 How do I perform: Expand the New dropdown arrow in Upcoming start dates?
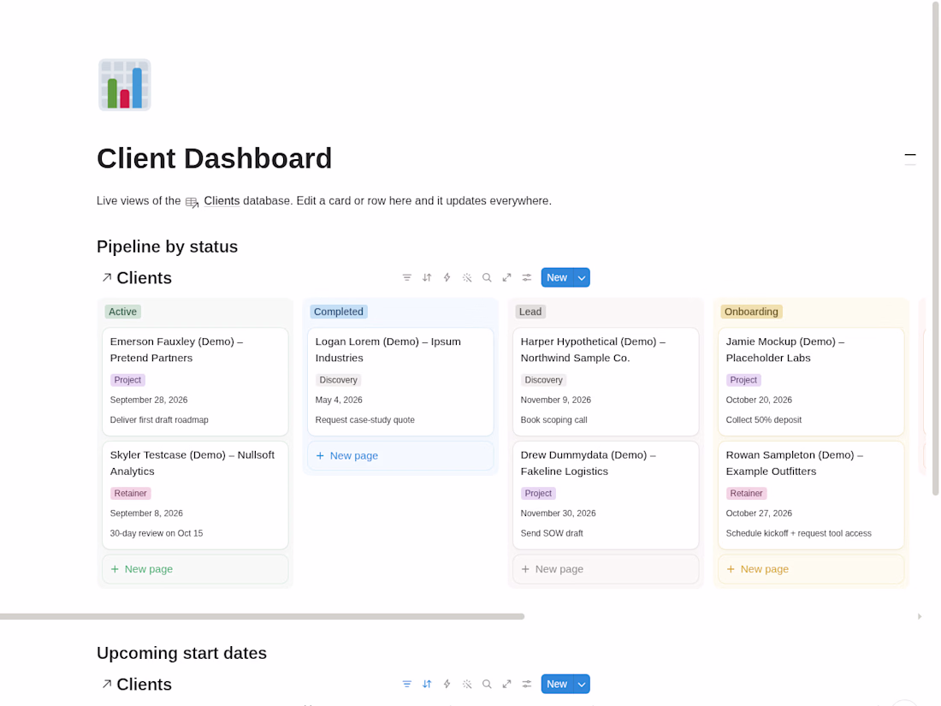click(x=582, y=684)
